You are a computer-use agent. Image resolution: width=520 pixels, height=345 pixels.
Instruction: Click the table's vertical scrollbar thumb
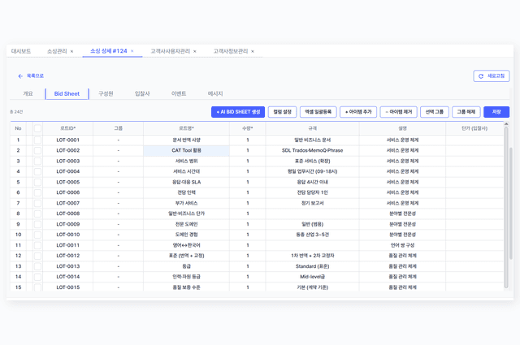pos(506,207)
